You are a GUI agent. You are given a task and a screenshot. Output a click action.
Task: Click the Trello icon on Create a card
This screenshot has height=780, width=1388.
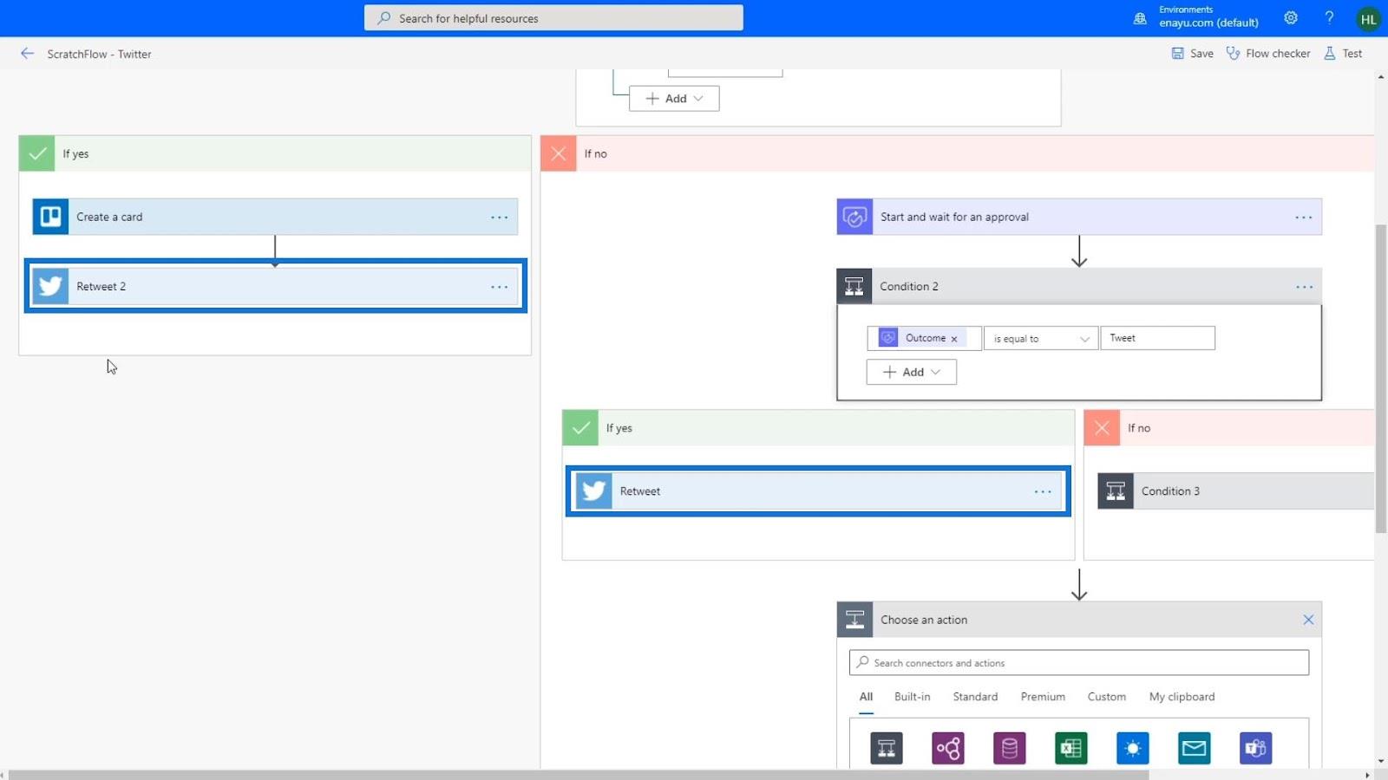(x=50, y=217)
